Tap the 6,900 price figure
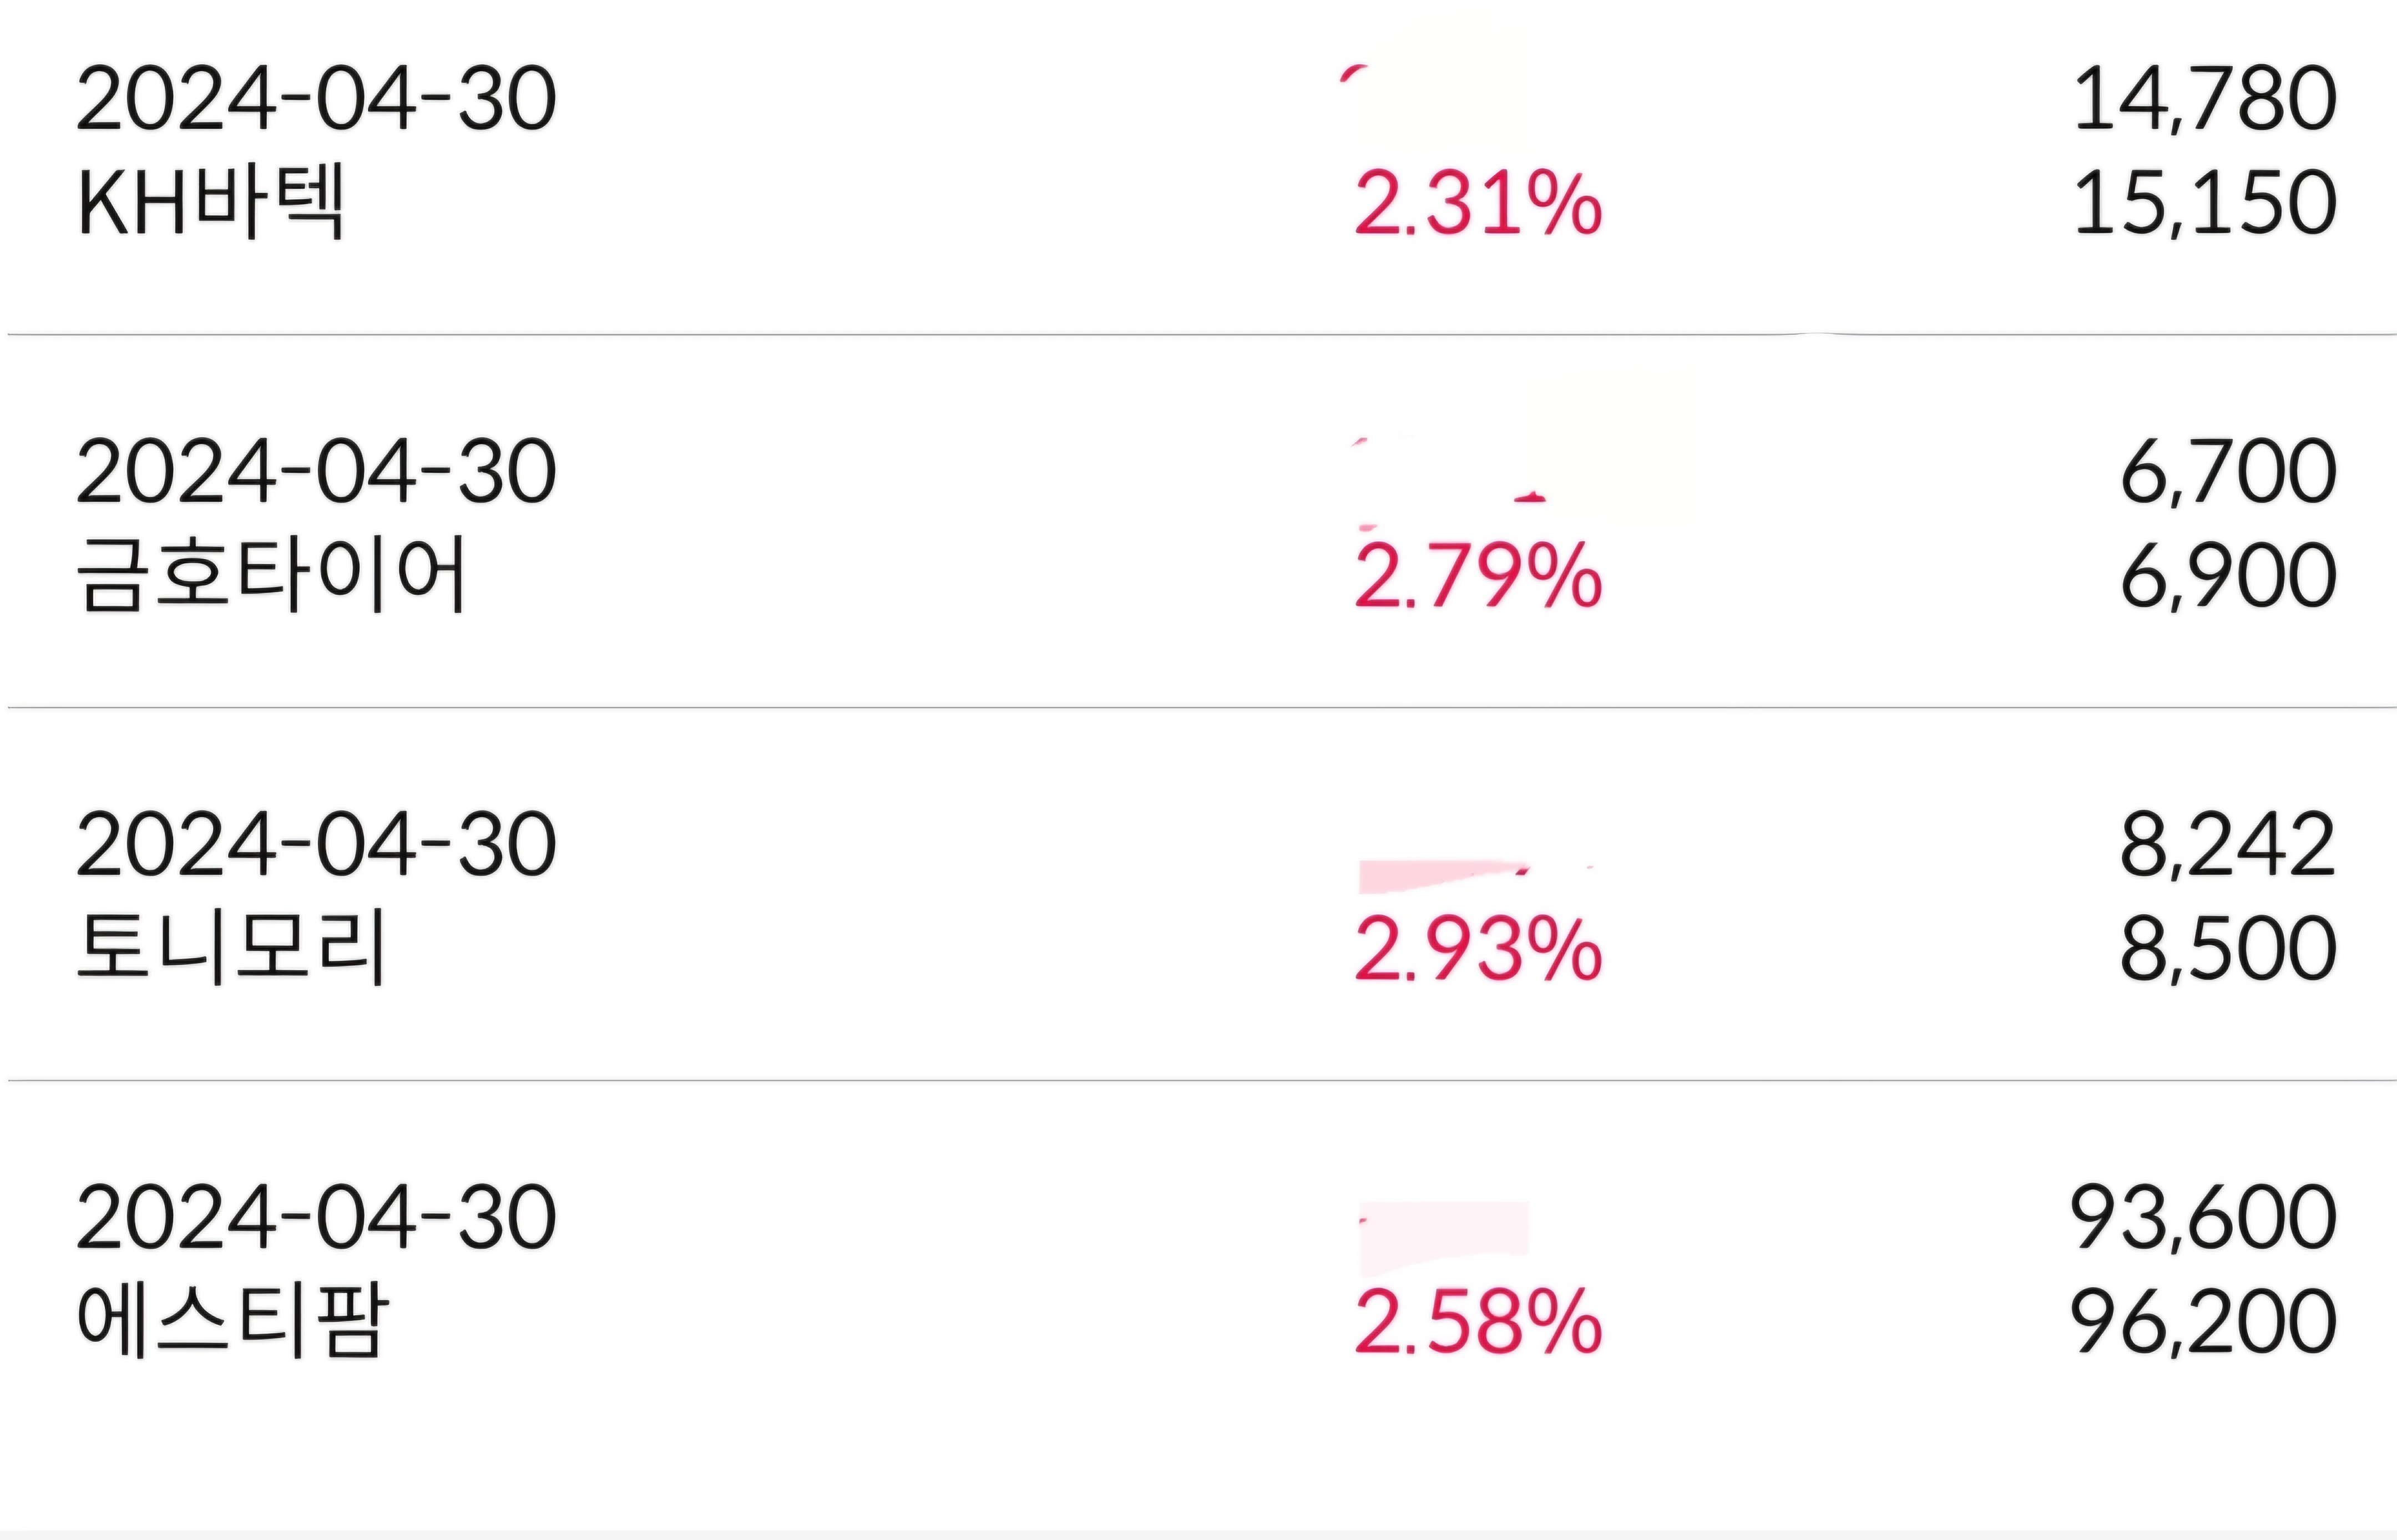Viewport: 2397px width, 1540px height. click(x=2228, y=577)
